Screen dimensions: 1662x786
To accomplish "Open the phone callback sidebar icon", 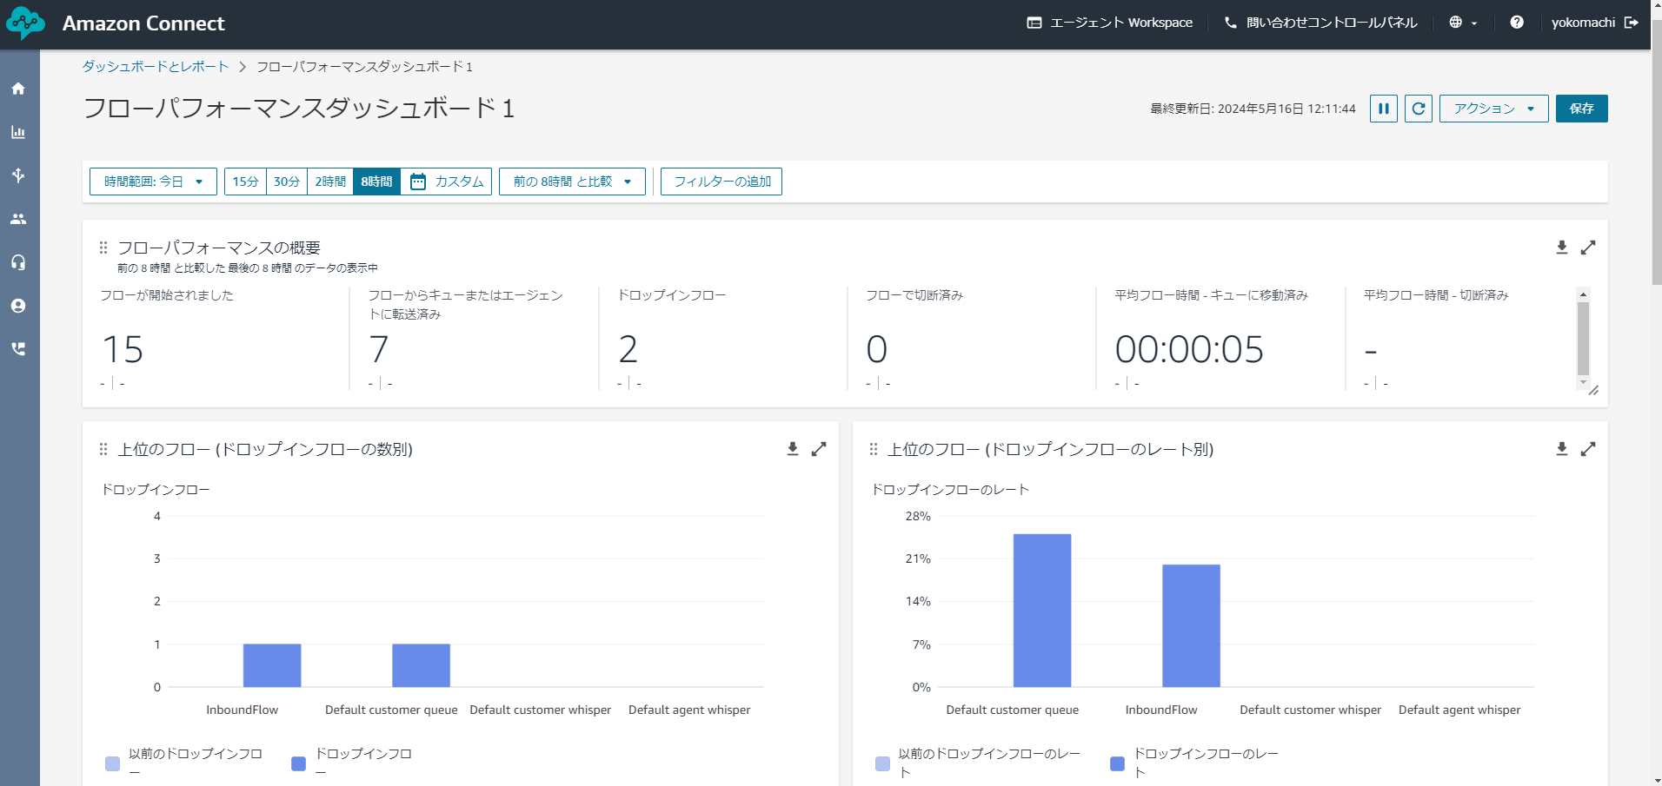I will pos(18,349).
